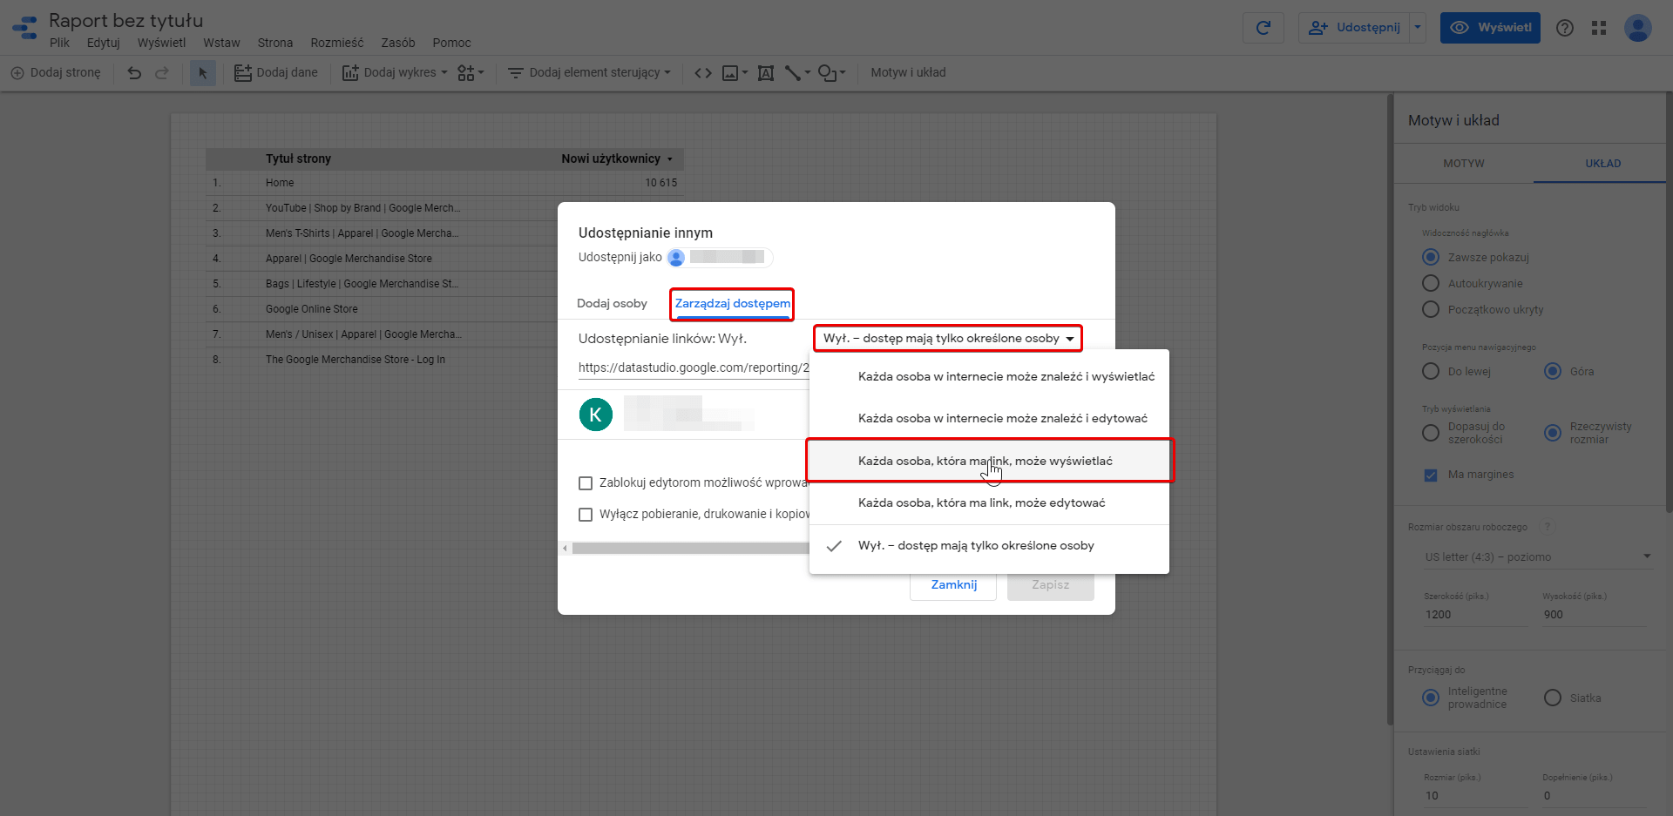The width and height of the screenshot is (1673, 816).
Task: Choose anyone on internet can edit option
Action: pos(989,418)
